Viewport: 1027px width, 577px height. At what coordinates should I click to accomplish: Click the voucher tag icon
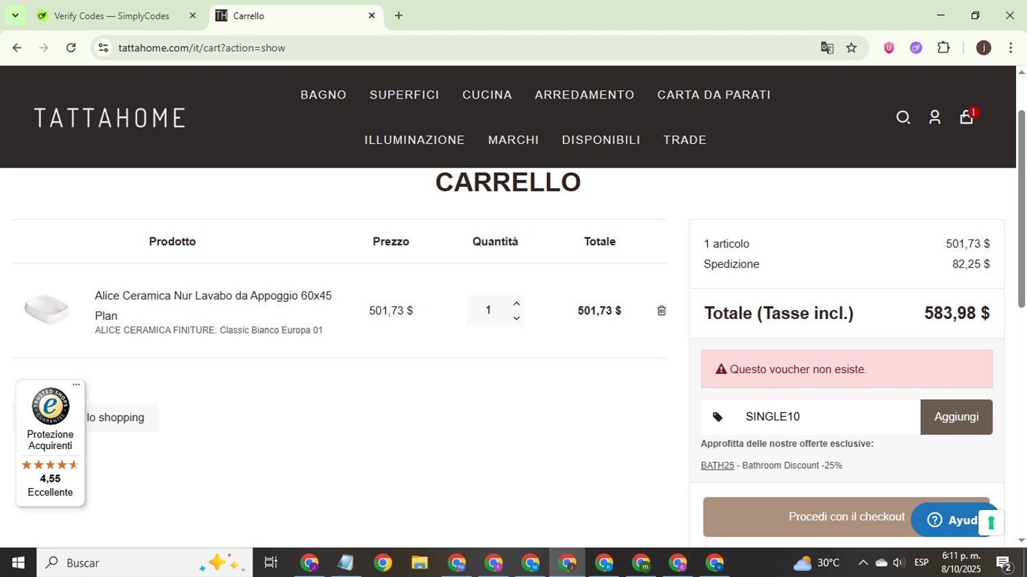click(x=718, y=417)
